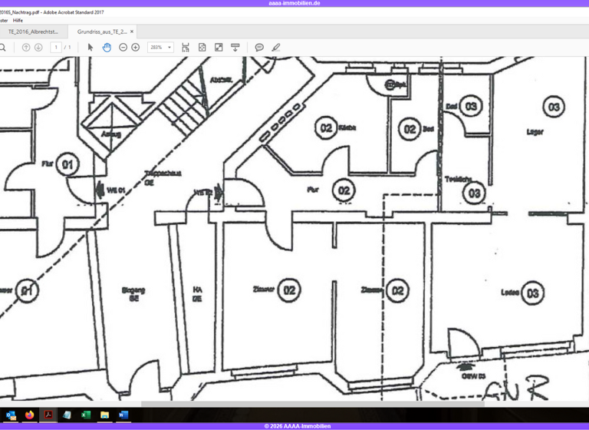Zoom in with the plus button
Viewport: 589px width, 430px height.
tap(136, 48)
